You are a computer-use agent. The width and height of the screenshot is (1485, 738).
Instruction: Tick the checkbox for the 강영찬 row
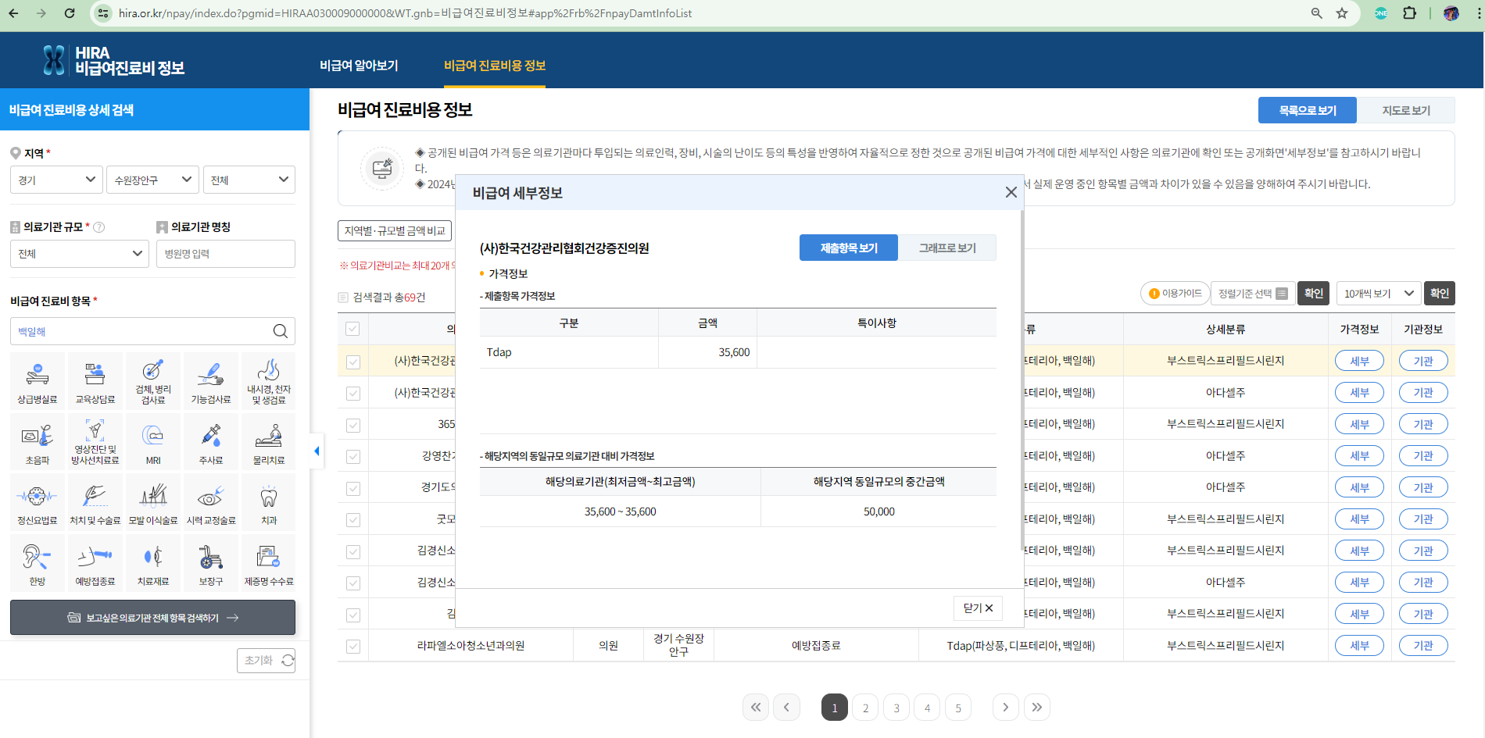pos(353,456)
